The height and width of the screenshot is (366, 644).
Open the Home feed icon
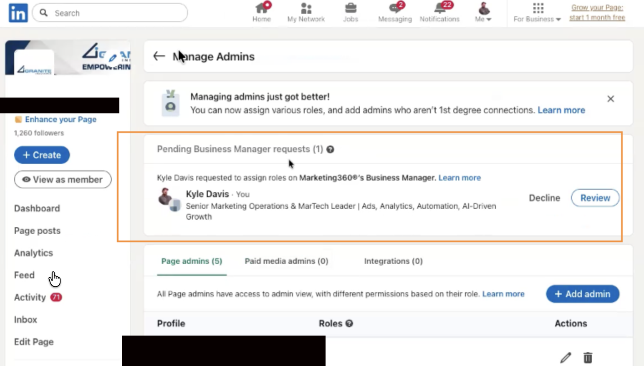pyautogui.click(x=262, y=9)
